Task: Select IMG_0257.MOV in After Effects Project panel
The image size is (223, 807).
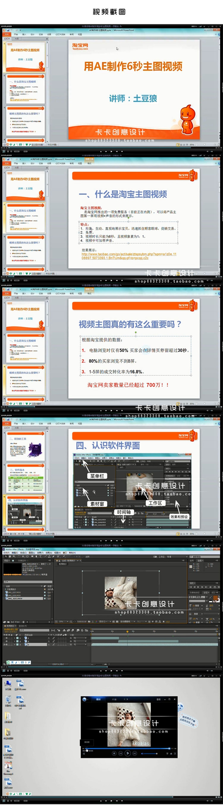Action: 15,592
